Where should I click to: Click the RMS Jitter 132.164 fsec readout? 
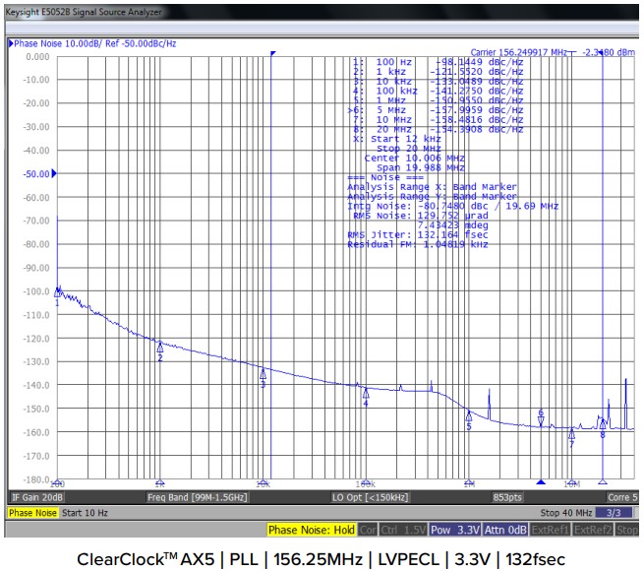418,235
